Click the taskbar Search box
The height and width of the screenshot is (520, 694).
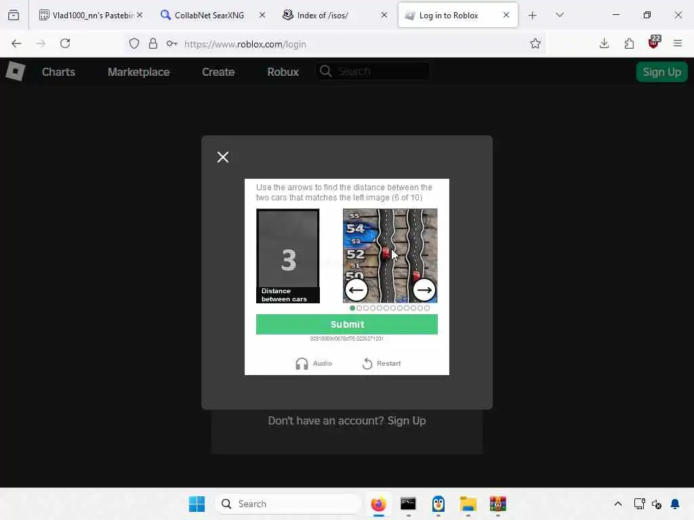pyautogui.click(x=288, y=504)
